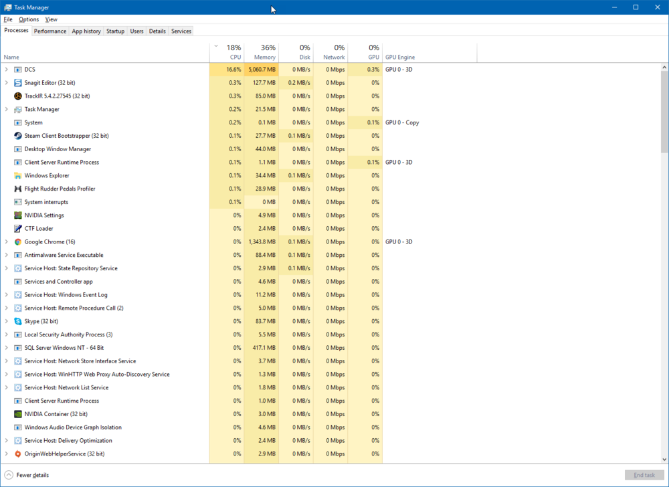
Task: Click the Desktop Window Manager icon
Action: click(18, 149)
